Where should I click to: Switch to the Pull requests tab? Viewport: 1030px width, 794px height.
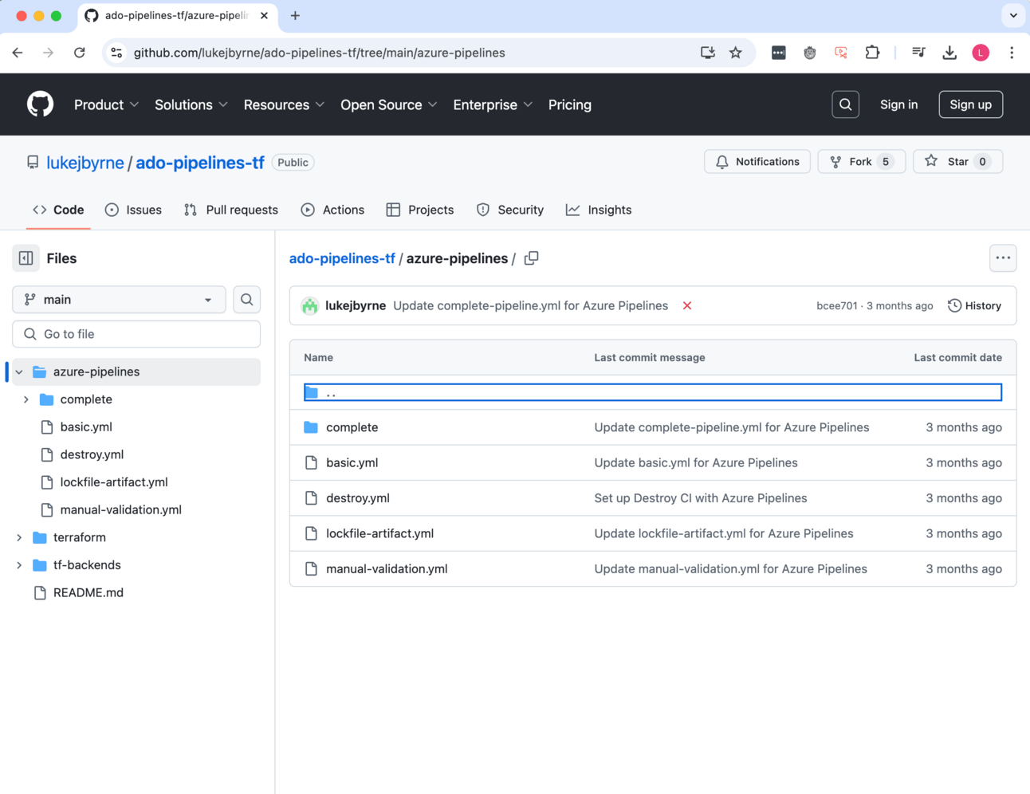231,210
